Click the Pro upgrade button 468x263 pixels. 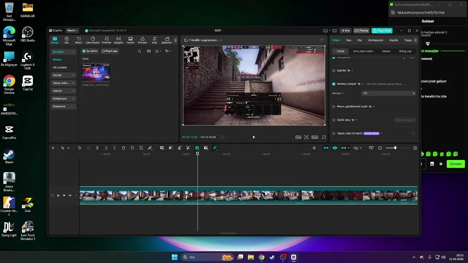coord(345,31)
